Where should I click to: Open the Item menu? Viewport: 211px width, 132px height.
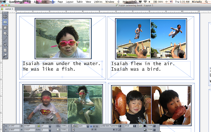pos(52,2)
